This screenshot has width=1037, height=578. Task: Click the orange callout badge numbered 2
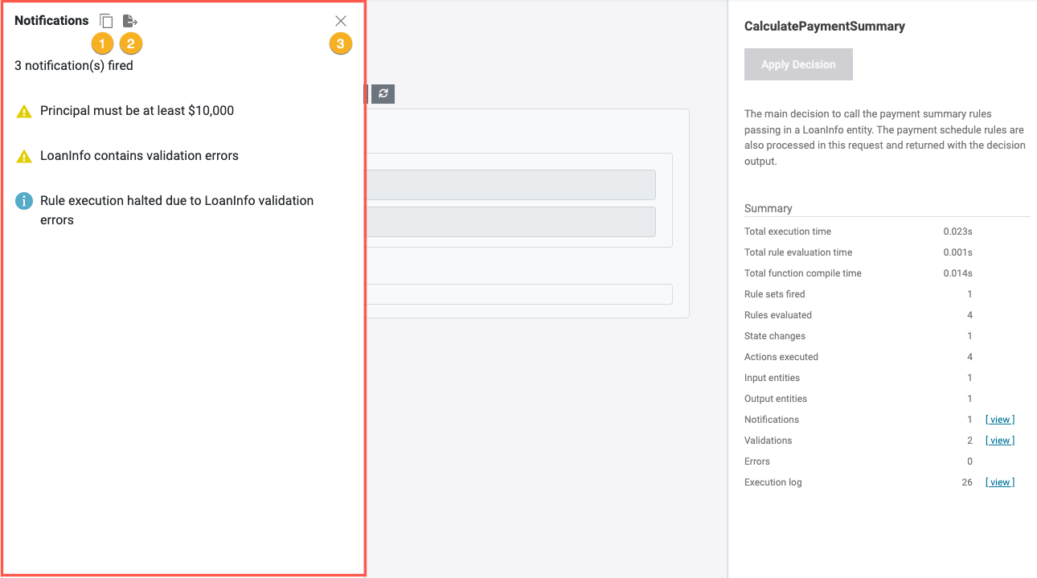pyautogui.click(x=130, y=43)
